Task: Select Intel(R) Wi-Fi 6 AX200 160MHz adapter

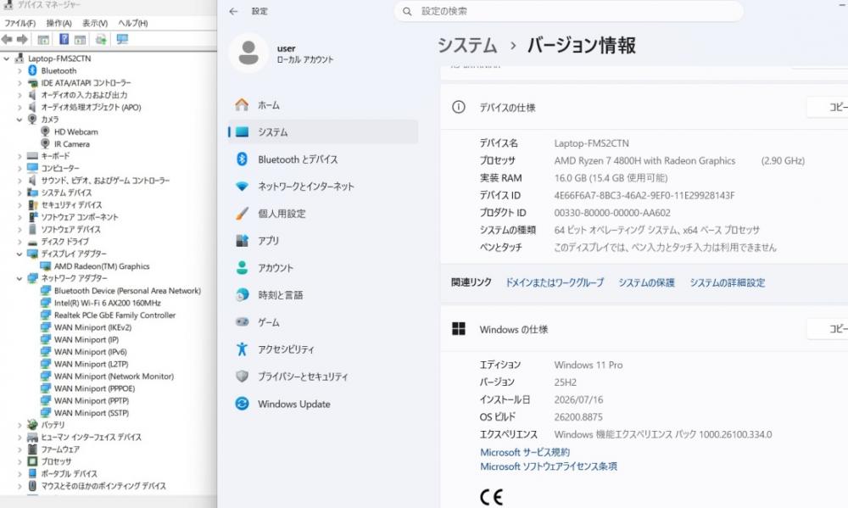Action: [107, 303]
